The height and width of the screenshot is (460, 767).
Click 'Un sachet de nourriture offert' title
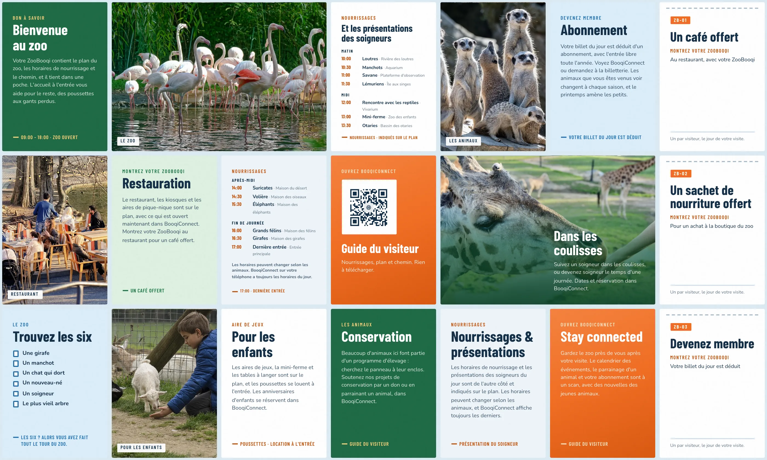pos(710,197)
